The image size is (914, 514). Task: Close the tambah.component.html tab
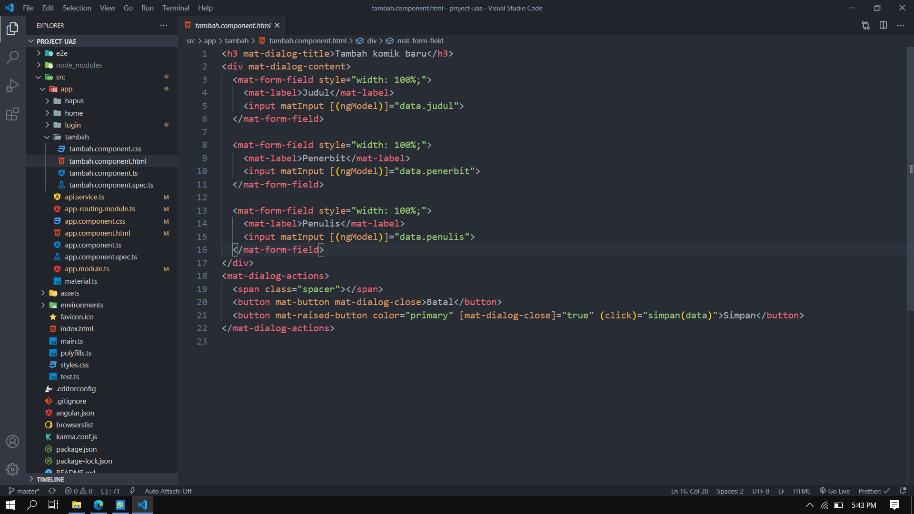(x=277, y=25)
